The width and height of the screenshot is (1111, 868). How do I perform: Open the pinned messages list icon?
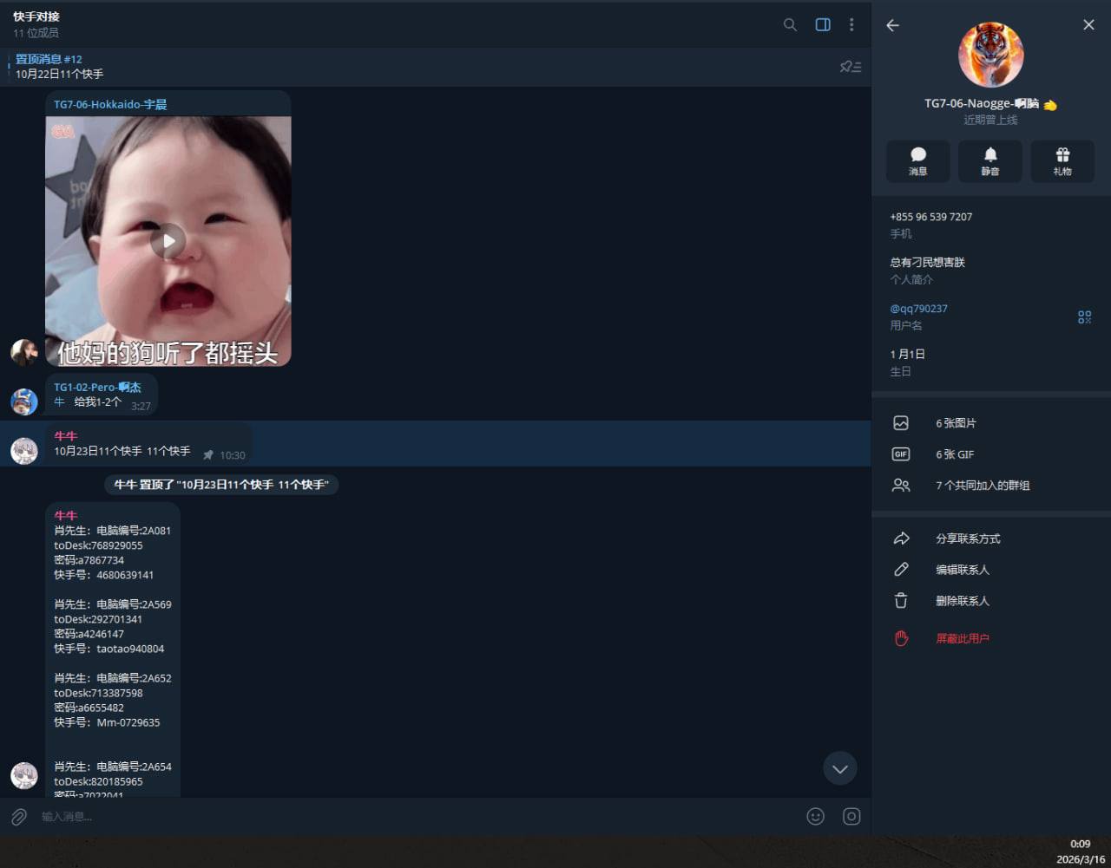[851, 67]
